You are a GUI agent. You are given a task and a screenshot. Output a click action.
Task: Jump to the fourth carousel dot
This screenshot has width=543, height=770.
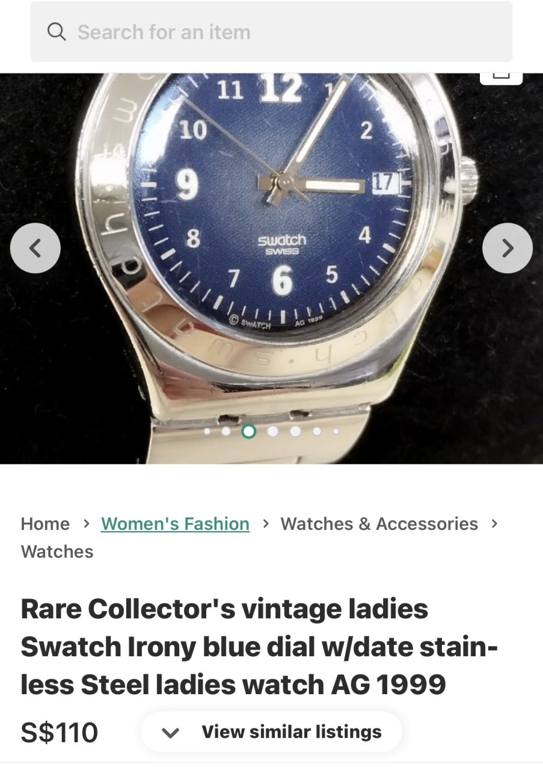[272, 431]
